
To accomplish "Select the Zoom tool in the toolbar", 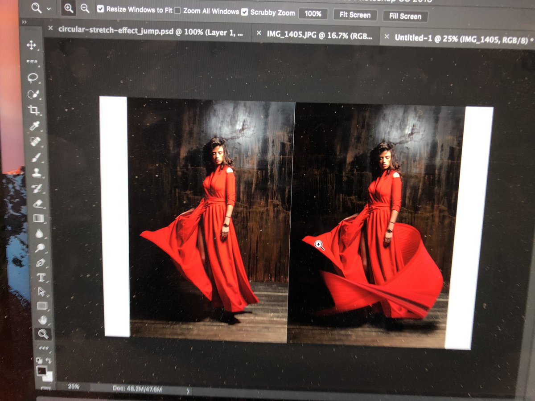I will (43, 333).
